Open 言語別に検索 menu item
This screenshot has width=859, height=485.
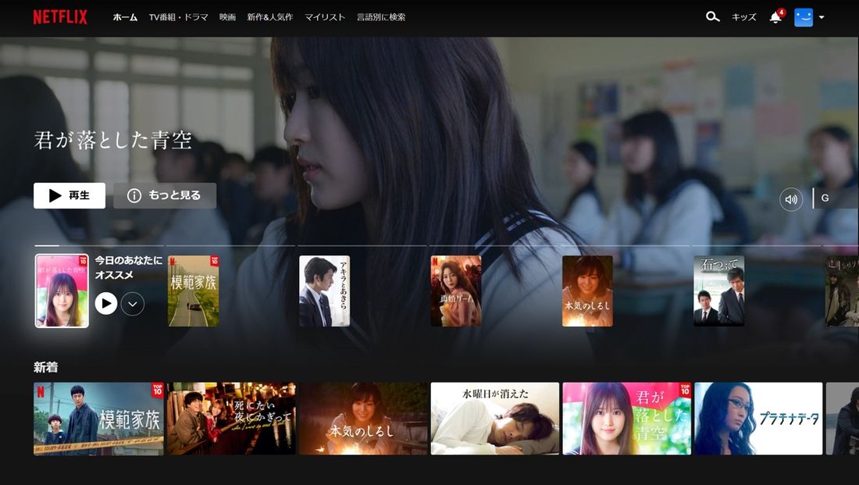381,17
